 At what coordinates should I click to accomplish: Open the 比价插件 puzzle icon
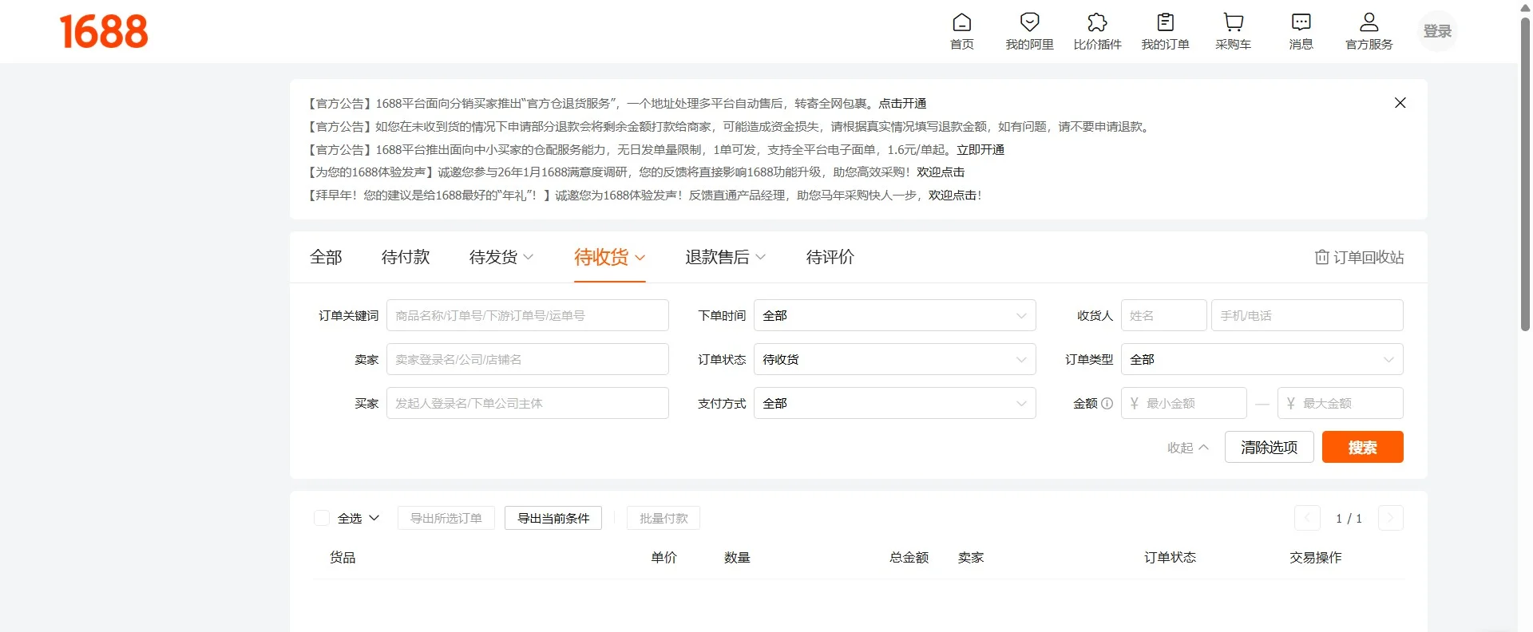[x=1097, y=23]
